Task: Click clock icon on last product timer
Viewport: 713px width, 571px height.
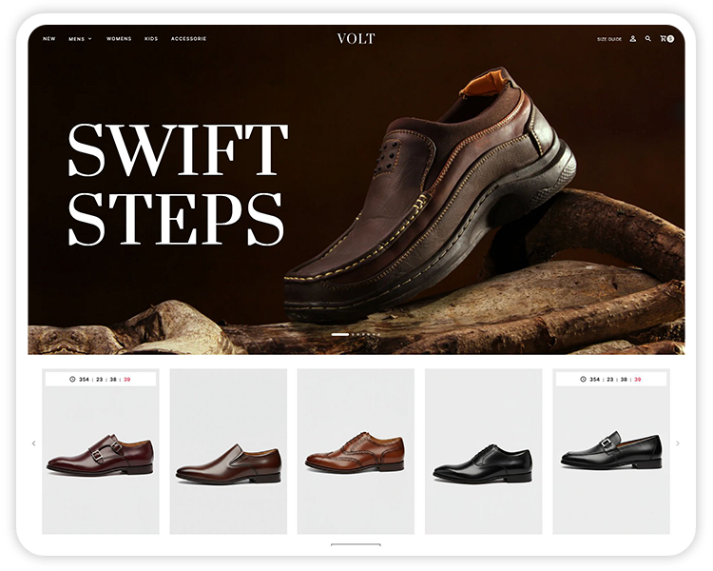Action: coord(582,379)
